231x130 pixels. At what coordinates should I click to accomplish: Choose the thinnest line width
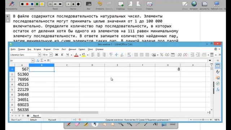[51, 4]
